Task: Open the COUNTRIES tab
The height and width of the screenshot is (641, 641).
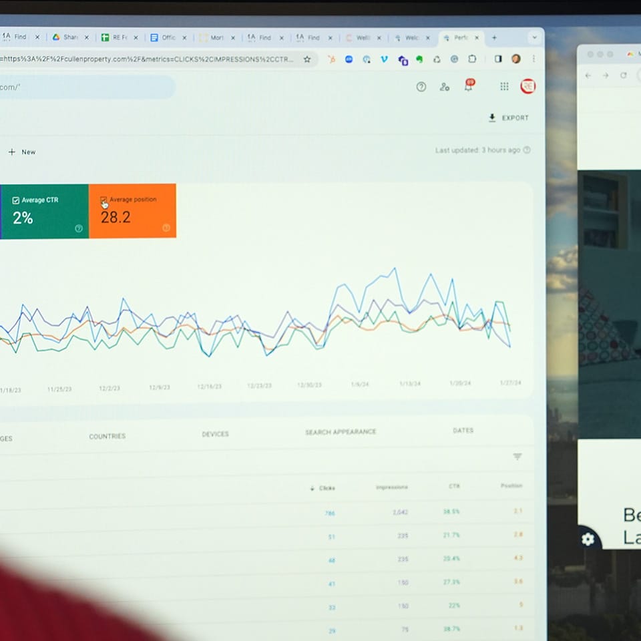Action: [x=108, y=436]
